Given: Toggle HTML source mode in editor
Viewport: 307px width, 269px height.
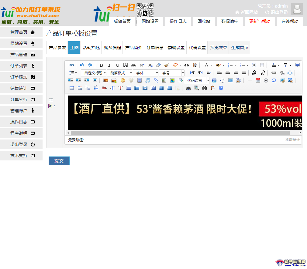Looking at the screenshot, I should pyautogui.click(x=71, y=65).
